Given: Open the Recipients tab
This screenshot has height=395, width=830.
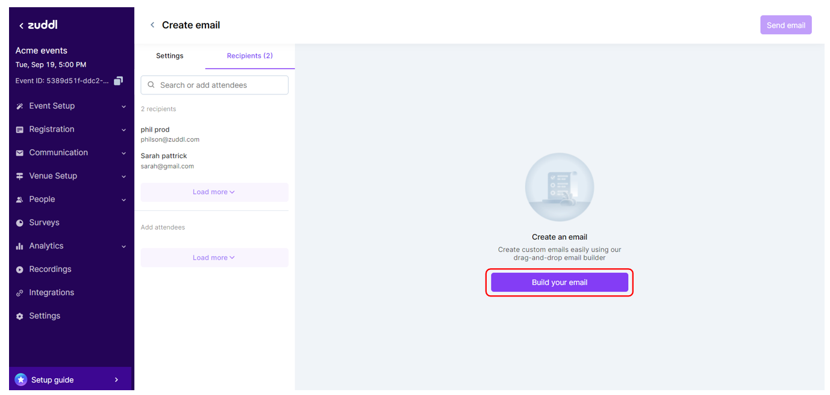Looking at the screenshot, I should [x=250, y=55].
